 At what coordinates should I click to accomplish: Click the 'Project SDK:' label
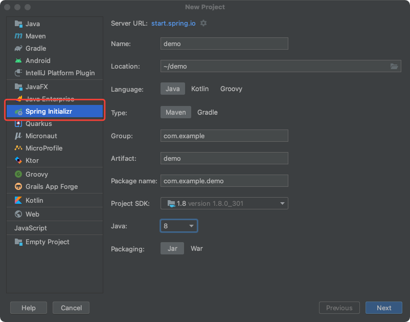(x=130, y=203)
